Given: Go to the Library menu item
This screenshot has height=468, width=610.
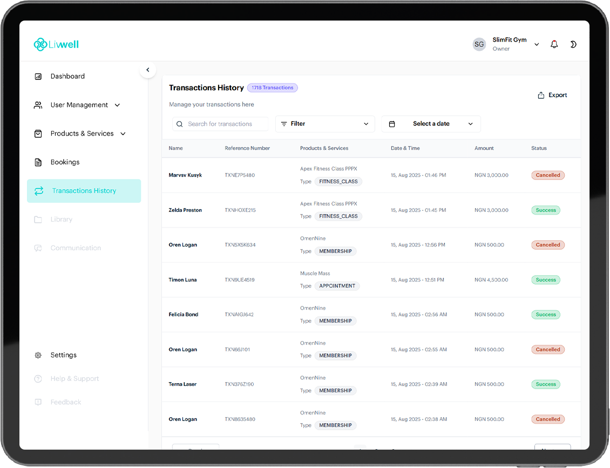Looking at the screenshot, I should coord(61,219).
